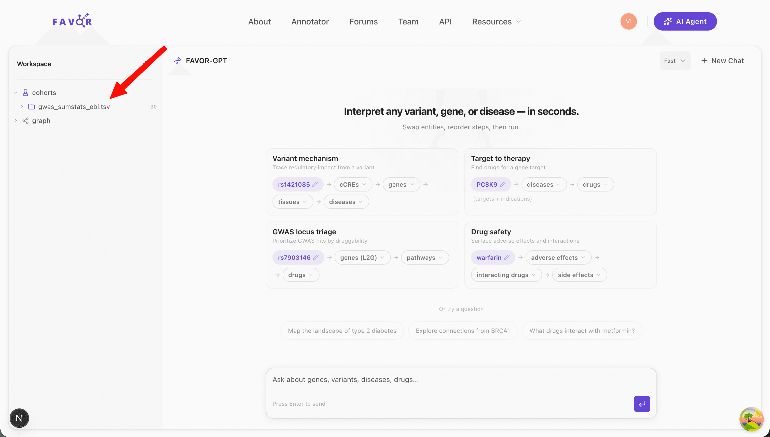The image size is (770, 437).
Task: Open the interacting drugs dropdown
Action: 506,275
